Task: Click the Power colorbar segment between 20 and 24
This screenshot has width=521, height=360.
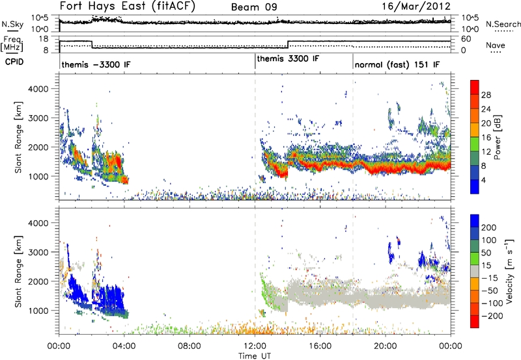Action: [x=475, y=116]
